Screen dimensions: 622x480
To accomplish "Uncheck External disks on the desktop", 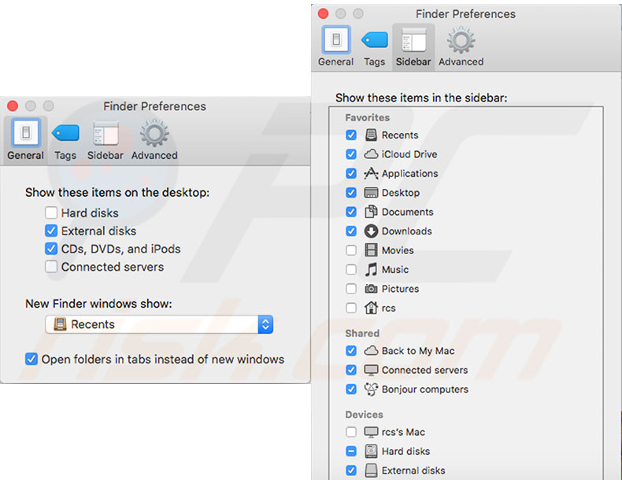I will [x=50, y=231].
